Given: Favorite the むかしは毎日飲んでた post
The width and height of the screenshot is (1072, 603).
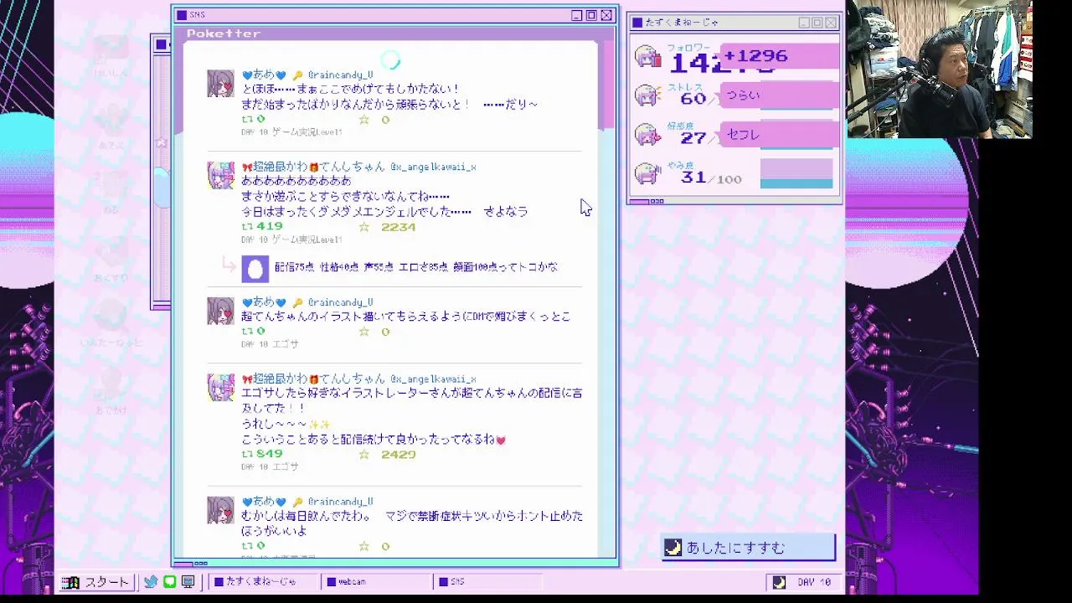Looking at the screenshot, I should [x=363, y=546].
